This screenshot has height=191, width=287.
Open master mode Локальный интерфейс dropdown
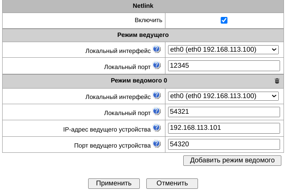click(x=223, y=49)
